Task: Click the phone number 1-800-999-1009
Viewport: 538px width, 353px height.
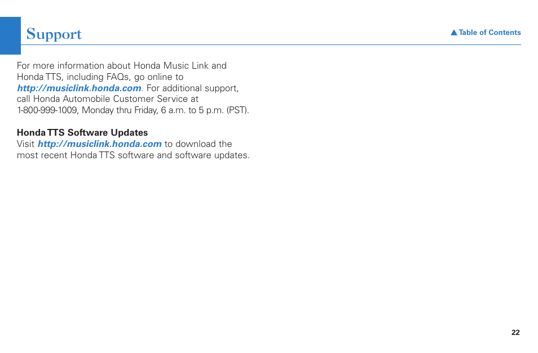Action: point(47,110)
